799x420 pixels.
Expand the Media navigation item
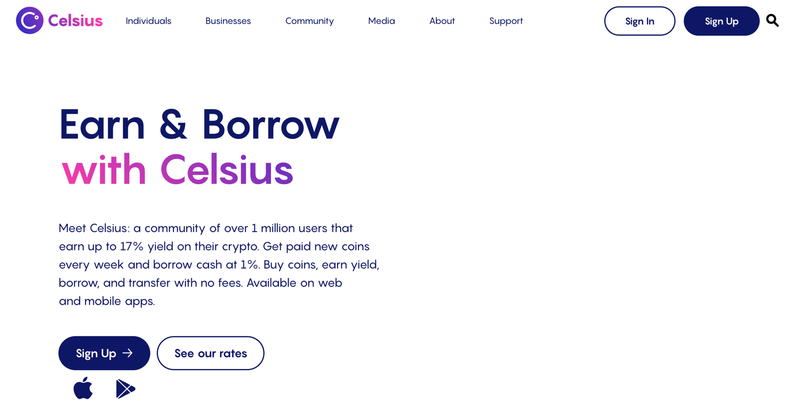tap(381, 21)
